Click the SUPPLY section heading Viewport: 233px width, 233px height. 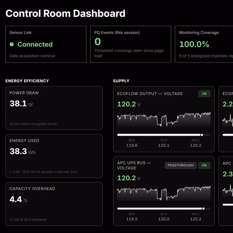coord(121,81)
